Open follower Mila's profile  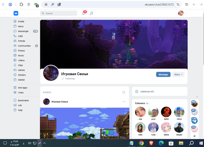point(140,127)
